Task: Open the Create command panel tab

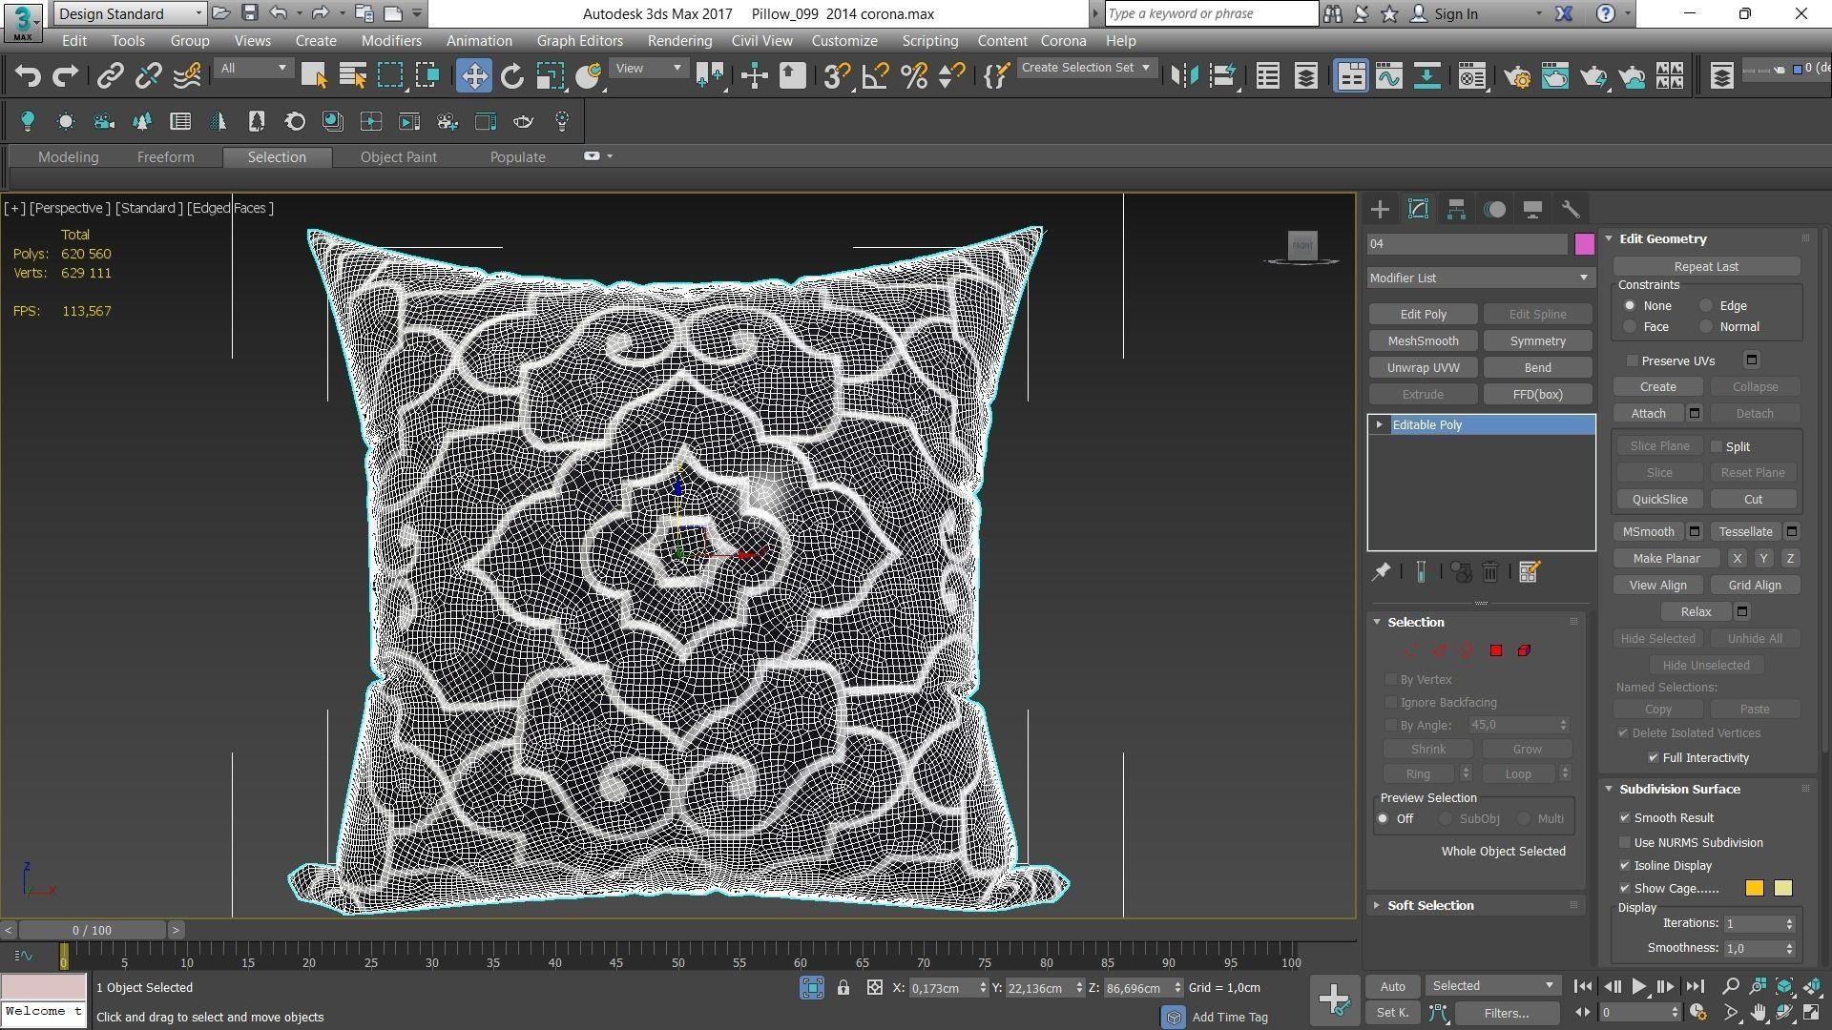Action: pyautogui.click(x=1380, y=210)
